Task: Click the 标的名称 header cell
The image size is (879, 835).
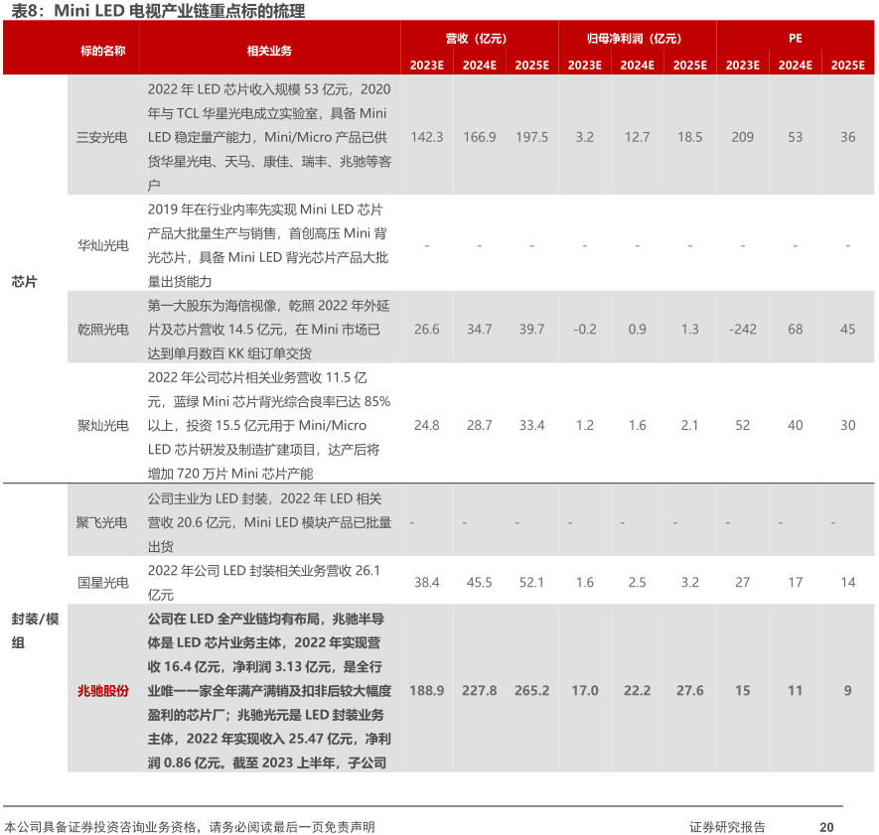Action: pyautogui.click(x=102, y=50)
